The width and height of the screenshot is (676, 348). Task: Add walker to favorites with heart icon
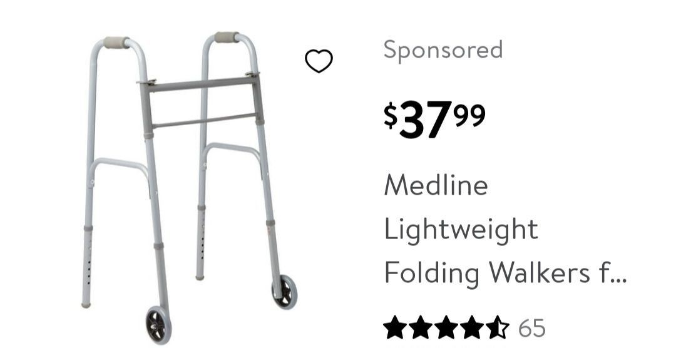point(319,61)
